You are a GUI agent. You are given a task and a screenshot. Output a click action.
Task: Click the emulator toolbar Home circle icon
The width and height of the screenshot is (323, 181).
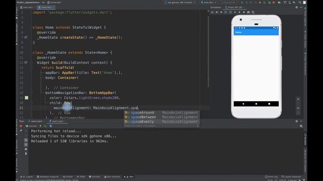click(239, 12)
